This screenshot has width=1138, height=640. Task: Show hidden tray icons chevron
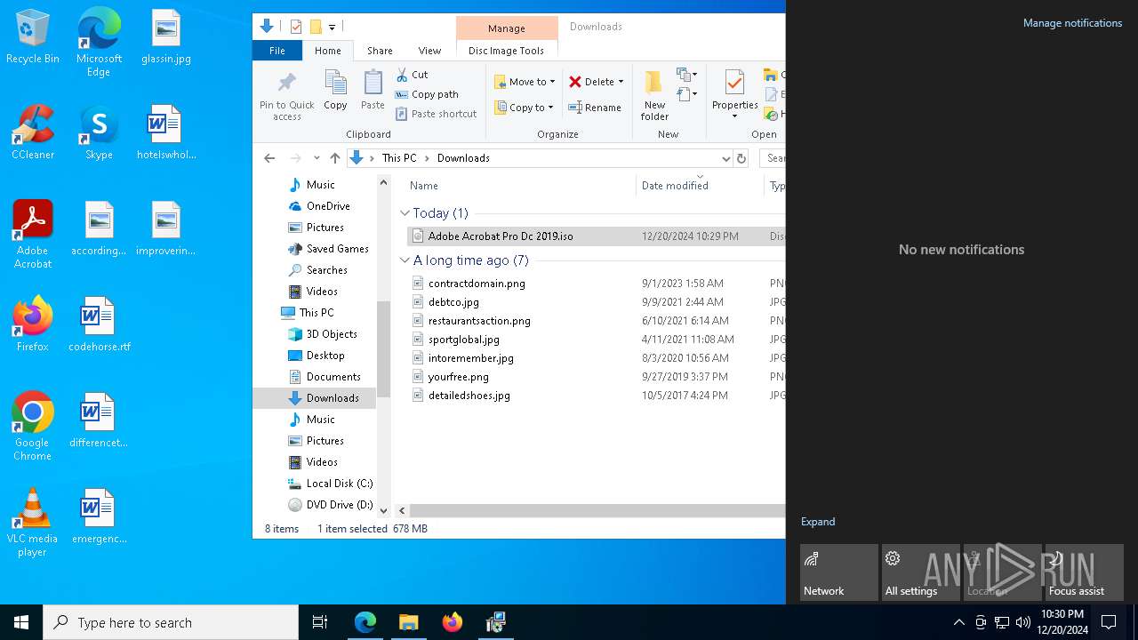coord(958,622)
